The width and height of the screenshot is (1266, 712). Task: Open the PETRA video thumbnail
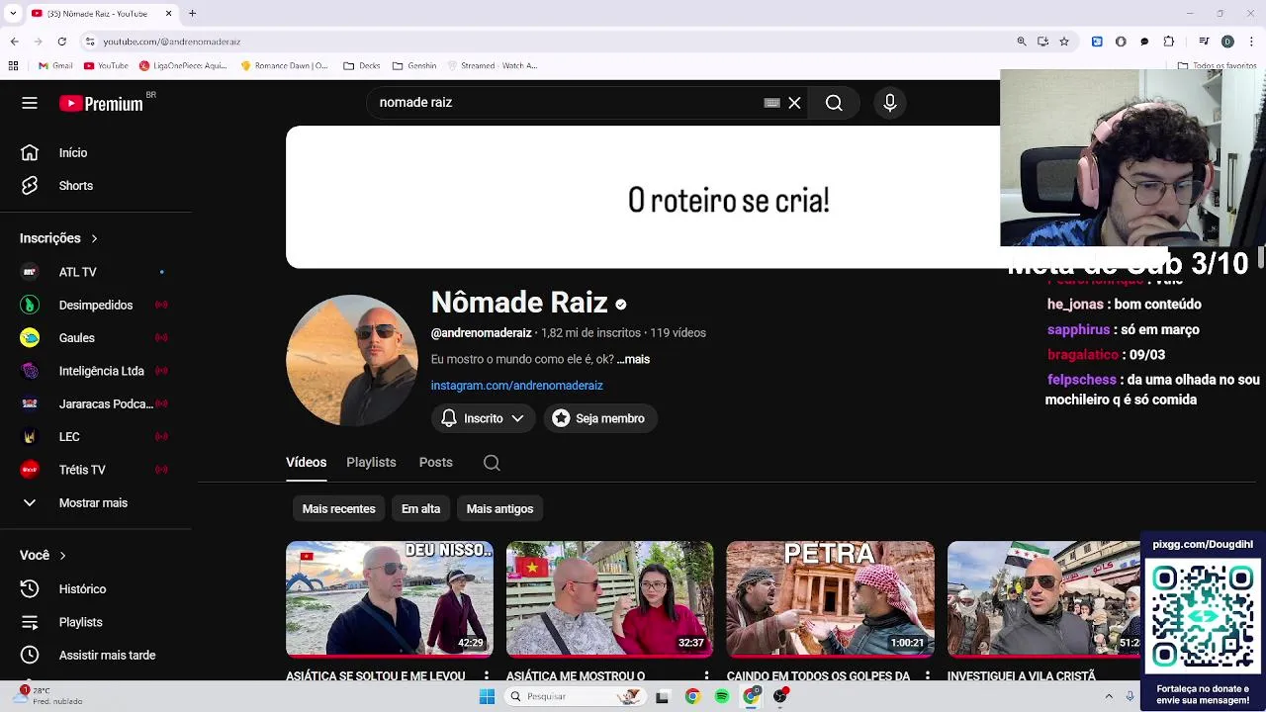[x=831, y=599]
